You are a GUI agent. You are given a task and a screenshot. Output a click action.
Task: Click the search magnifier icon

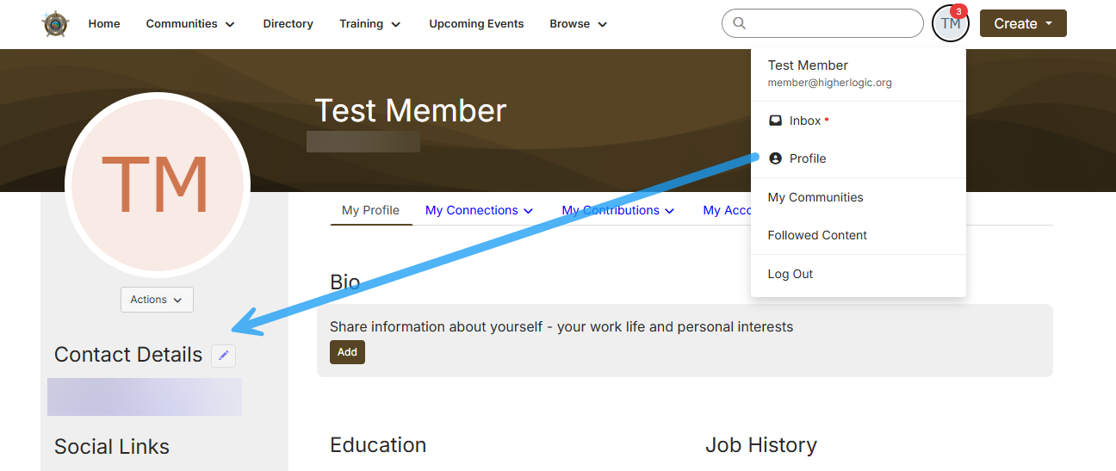coord(739,23)
